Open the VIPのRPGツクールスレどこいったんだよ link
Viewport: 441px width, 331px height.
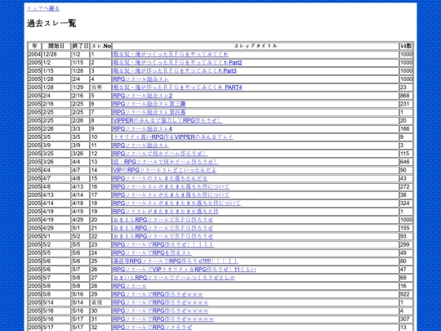(164, 170)
